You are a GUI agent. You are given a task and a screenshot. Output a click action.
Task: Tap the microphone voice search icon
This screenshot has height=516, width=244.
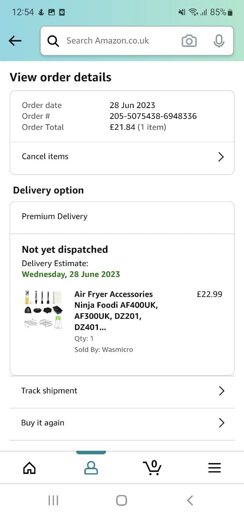click(219, 41)
